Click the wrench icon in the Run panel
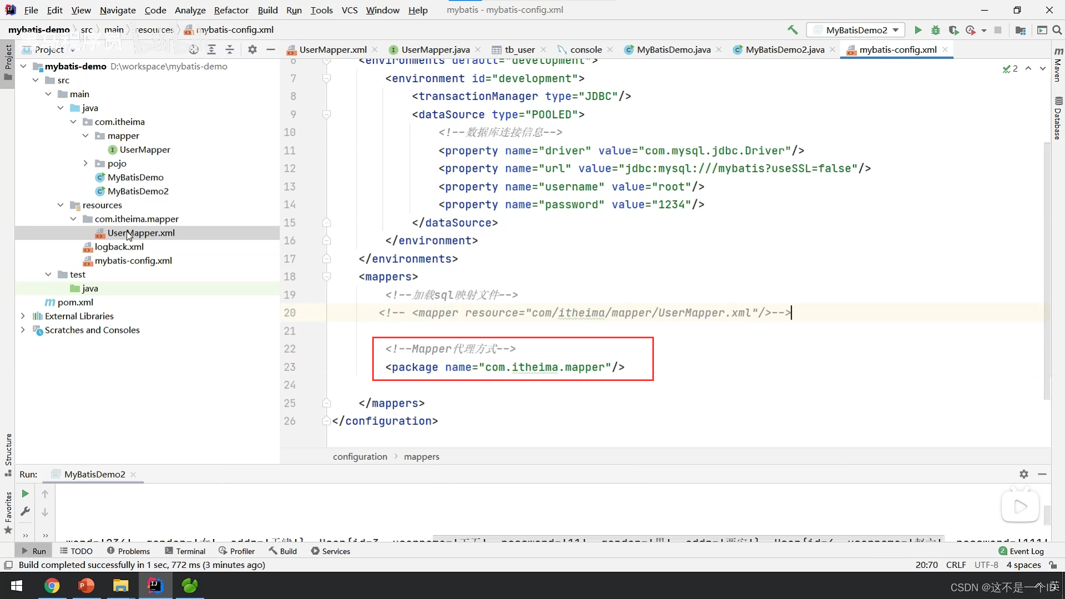This screenshot has width=1065, height=599. [x=25, y=511]
